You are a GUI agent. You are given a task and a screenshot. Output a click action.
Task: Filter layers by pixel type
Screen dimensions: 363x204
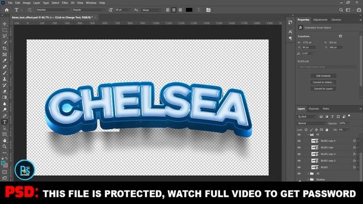click(321, 117)
